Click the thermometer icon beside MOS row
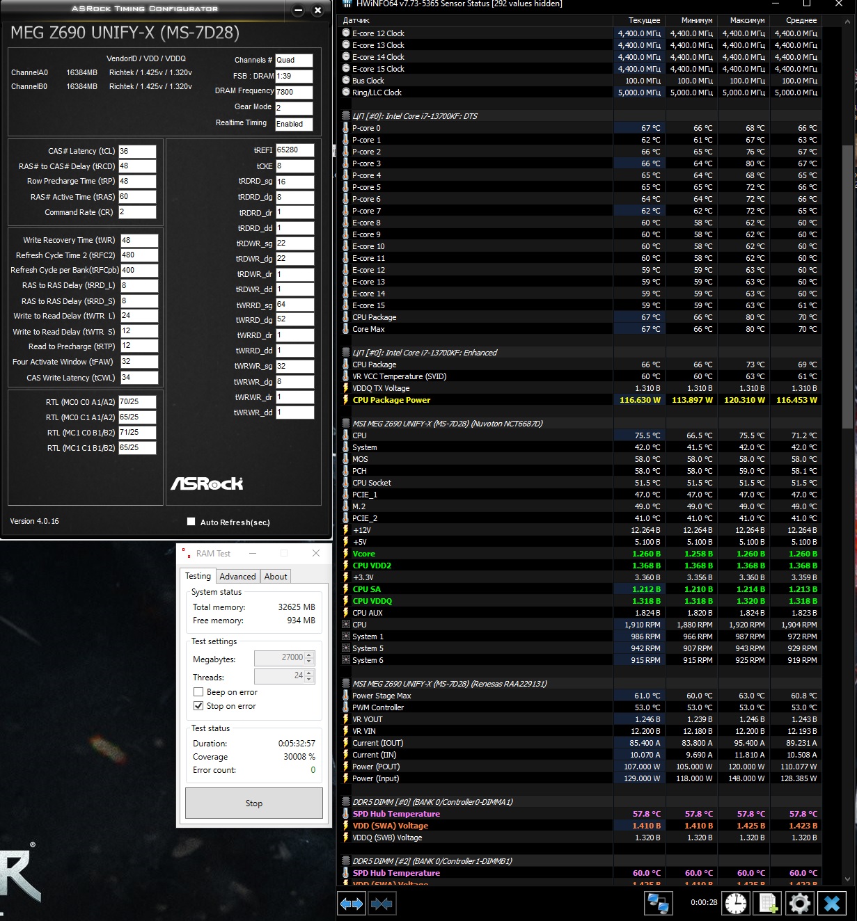The height and width of the screenshot is (921, 857). [x=346, y=459]
